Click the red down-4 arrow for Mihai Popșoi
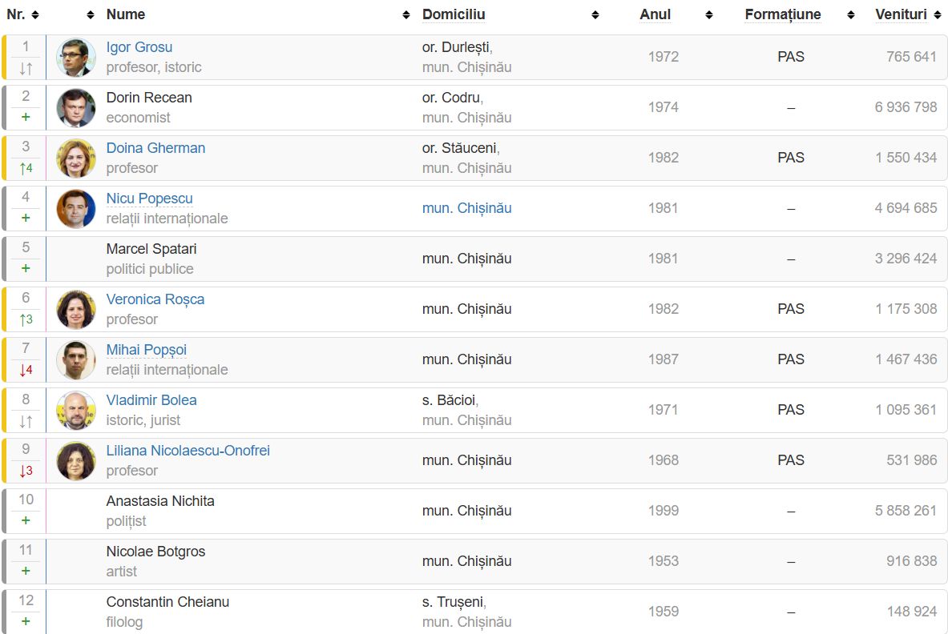948x634 pixels. [26, 370]
